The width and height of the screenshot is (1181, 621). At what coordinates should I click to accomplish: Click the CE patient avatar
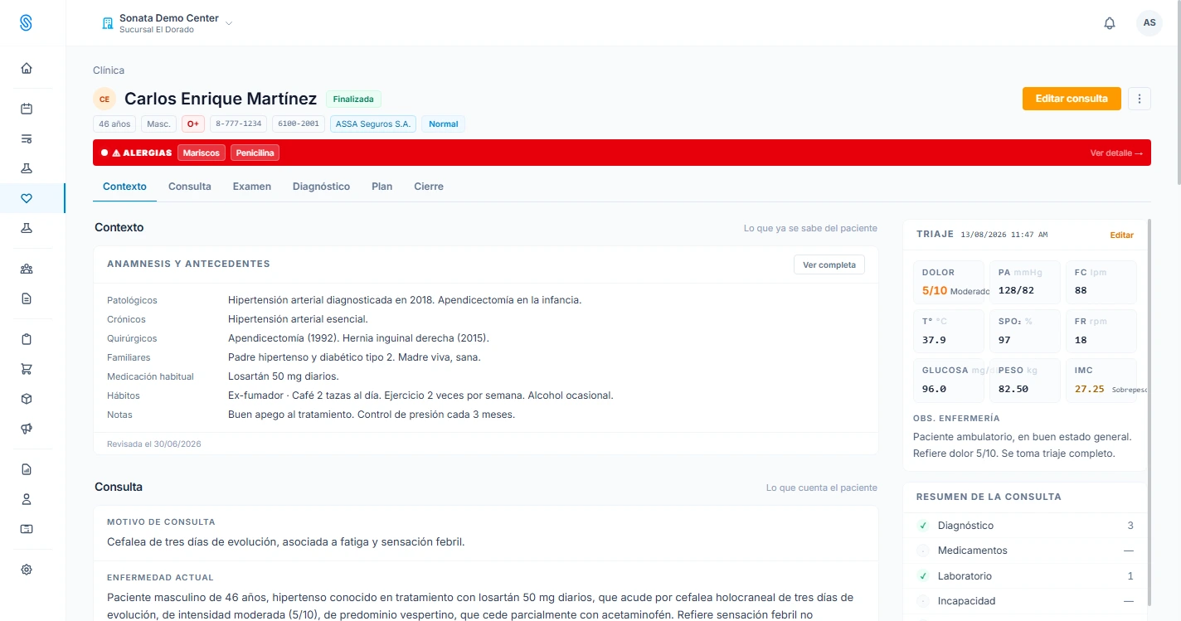(x=104, y=99)
